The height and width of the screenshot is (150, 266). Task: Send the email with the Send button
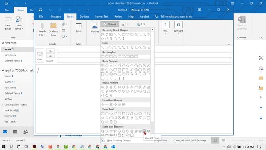[x=40, y=55]
